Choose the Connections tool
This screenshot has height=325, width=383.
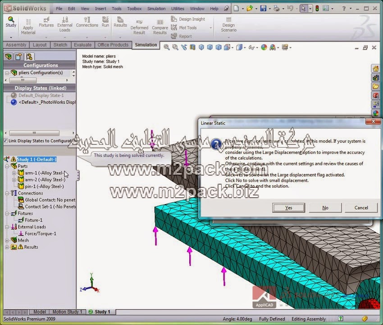87,22
